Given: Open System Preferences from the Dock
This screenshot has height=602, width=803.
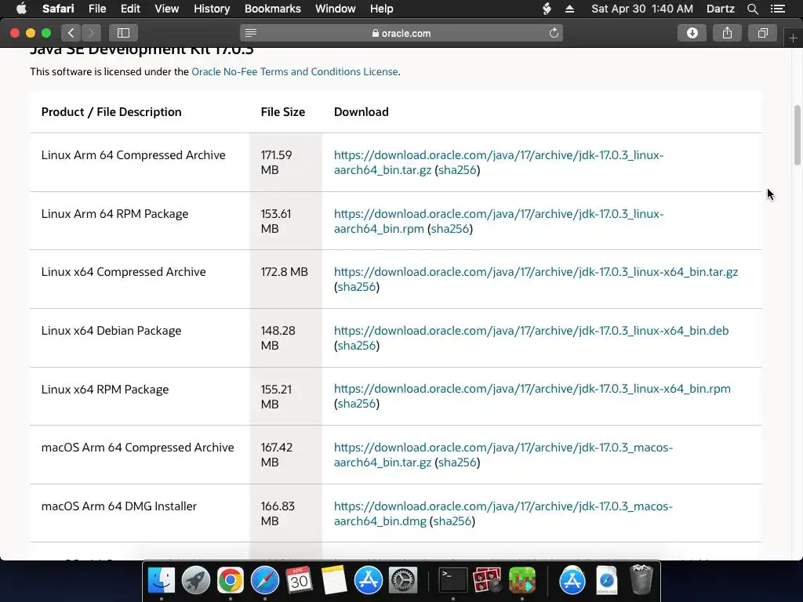Looking at the screenshot, I should point(403,581).
